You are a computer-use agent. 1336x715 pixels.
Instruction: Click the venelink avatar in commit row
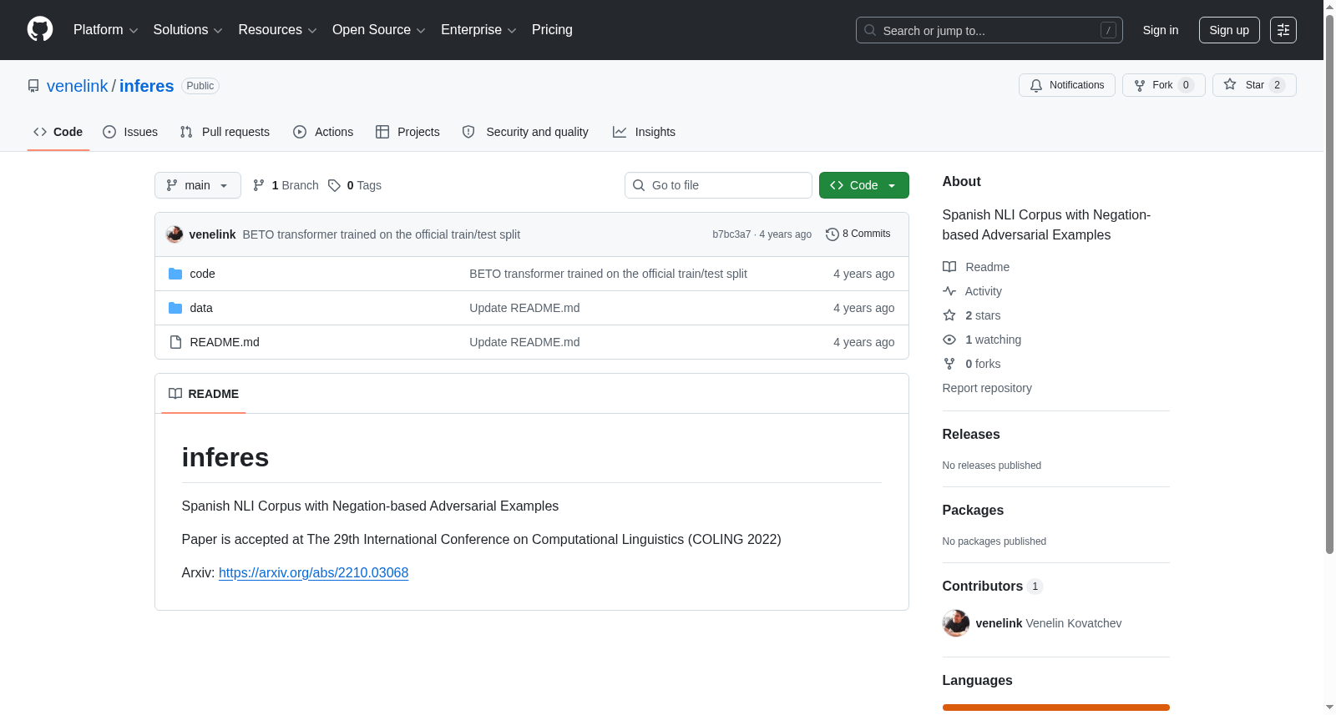175,234
